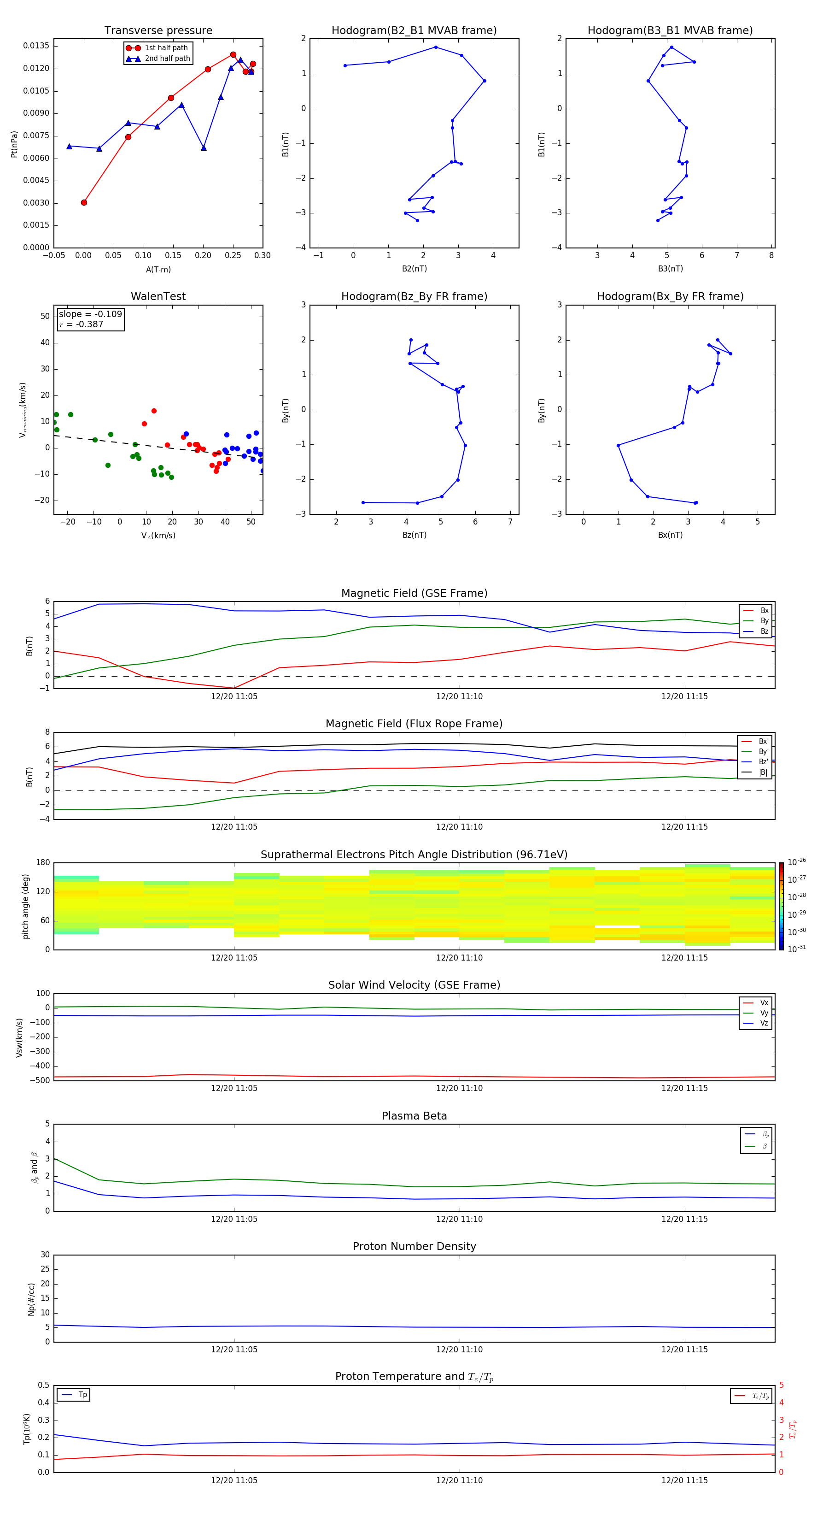Click the "Magnetic Field (GSE Frame)" title
The height and width of the screenshot is (1521, 829).
[x=414, y=593]
